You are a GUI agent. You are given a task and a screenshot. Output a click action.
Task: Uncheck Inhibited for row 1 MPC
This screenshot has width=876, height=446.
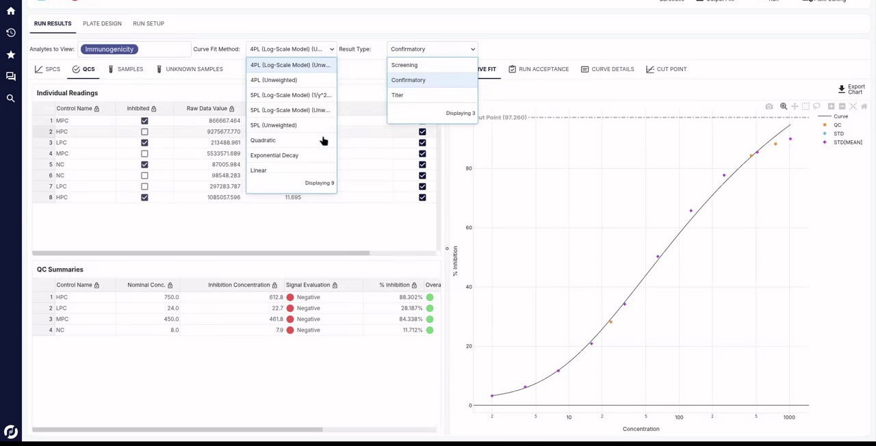pyautogui.click(x=144, y=121)
